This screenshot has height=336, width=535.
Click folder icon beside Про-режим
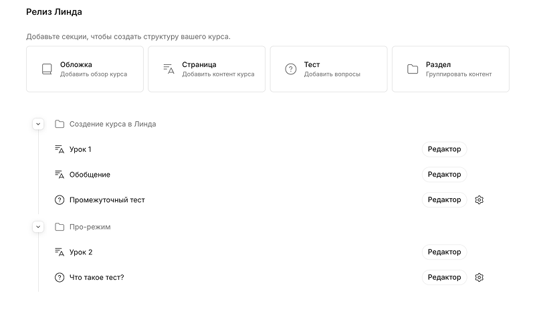pyautogui.click(x=59, y=227)
